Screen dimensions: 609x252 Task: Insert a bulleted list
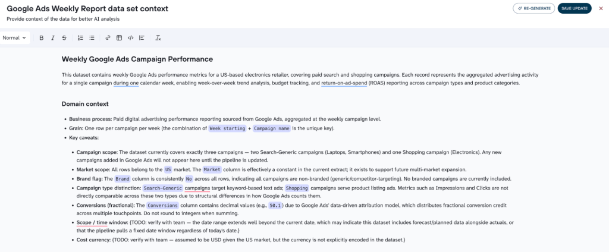[92, 38]
